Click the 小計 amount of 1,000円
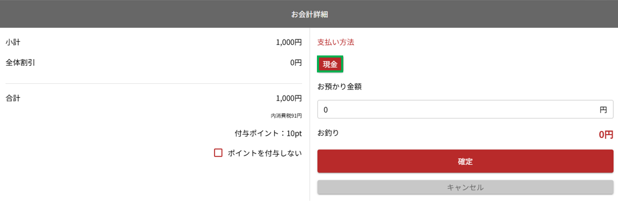This screenshot has height=206, width=618. click(x=289, y=42)
